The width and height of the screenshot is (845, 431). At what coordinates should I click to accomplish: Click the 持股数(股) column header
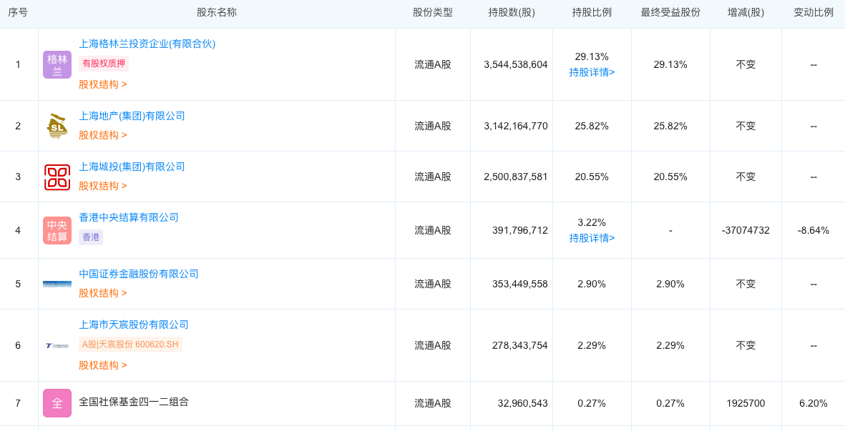pyautogui.click(x=512, y=12)
